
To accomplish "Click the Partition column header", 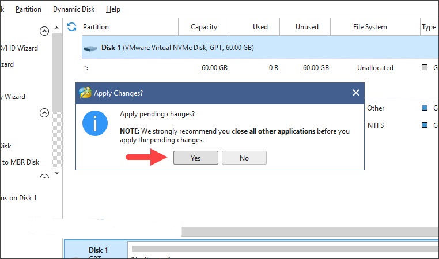I will pos(96,27).
